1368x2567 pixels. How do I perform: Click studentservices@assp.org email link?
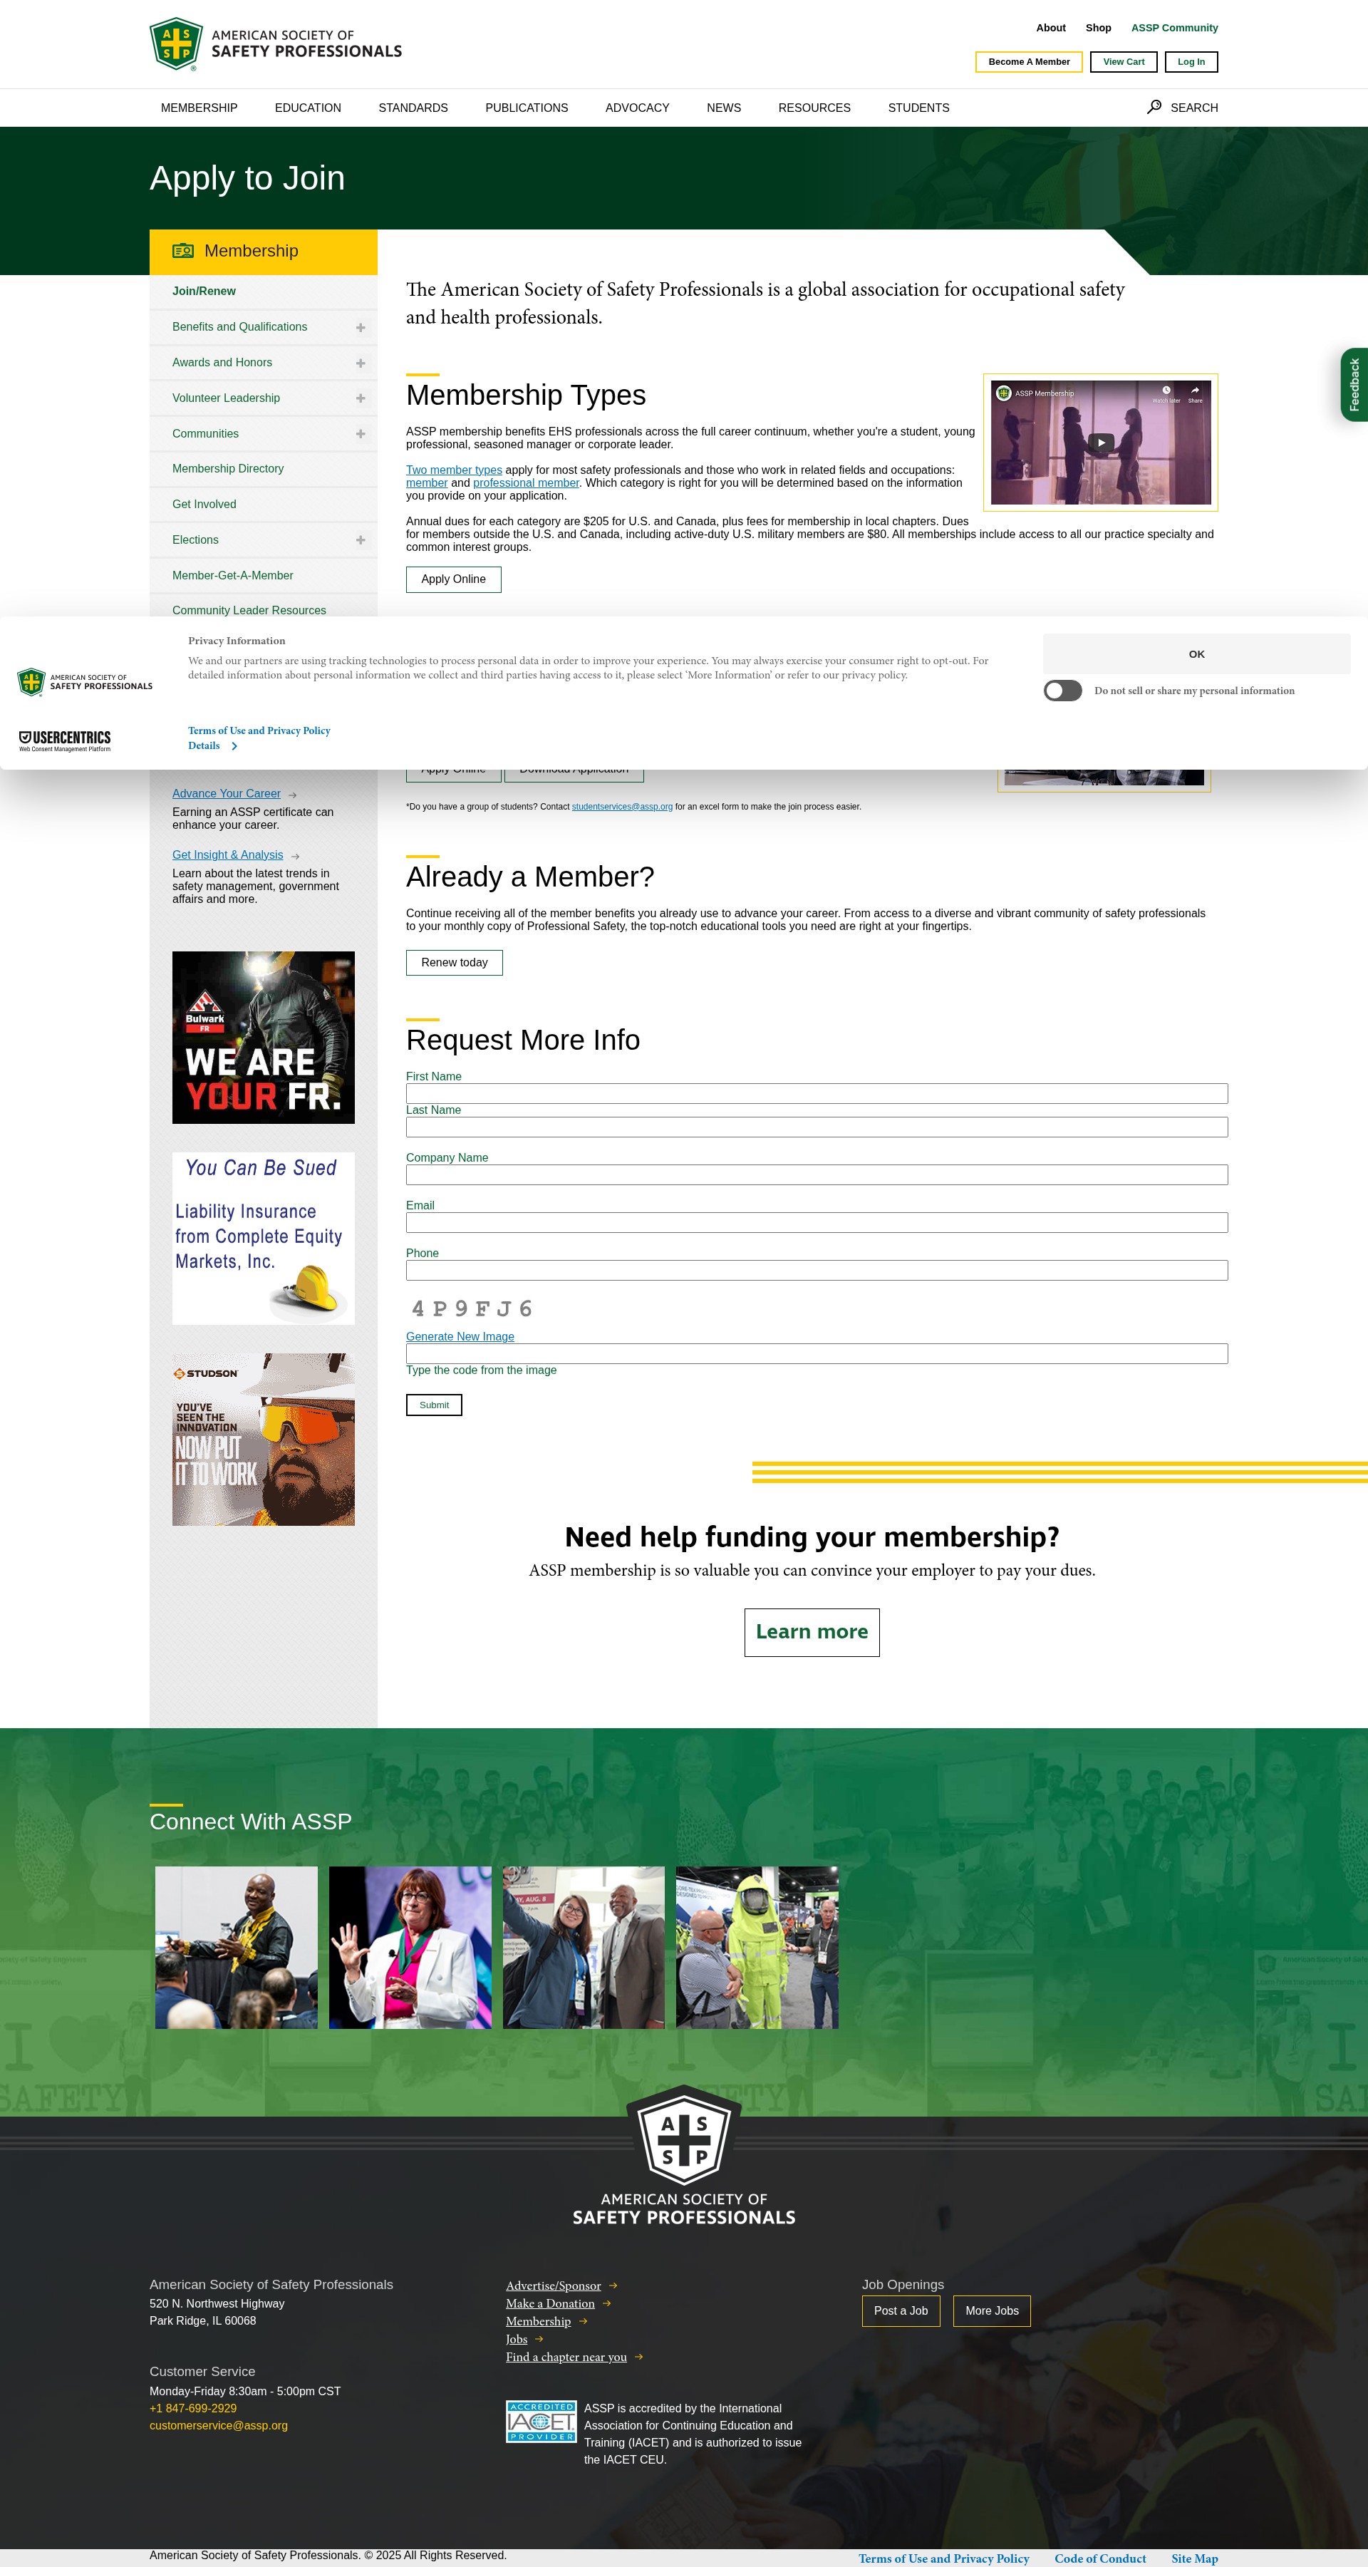622,807
